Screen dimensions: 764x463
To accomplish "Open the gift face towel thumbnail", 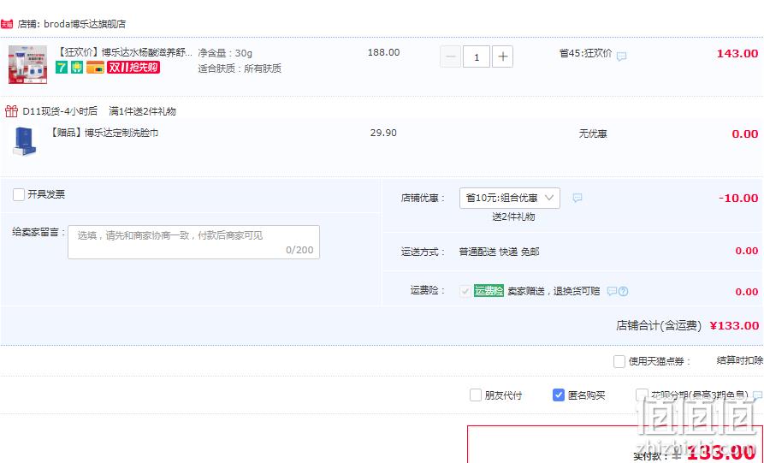I will tap(24, 141).
